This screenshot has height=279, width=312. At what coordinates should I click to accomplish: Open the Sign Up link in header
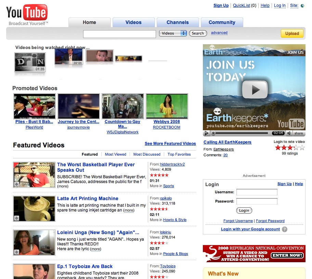(x=221, y=5)
